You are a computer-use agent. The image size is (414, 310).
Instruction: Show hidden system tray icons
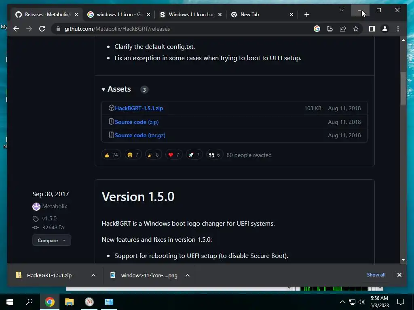coord(342,302)
